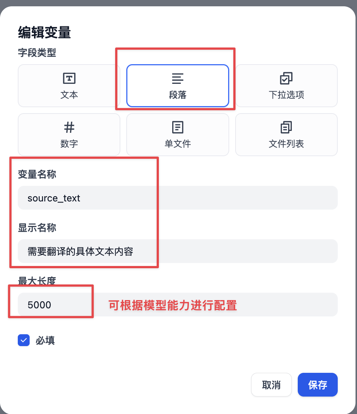Select the 文本 field type label
Image resolution: width=357 pixels, height=414 pixels.
69,95
